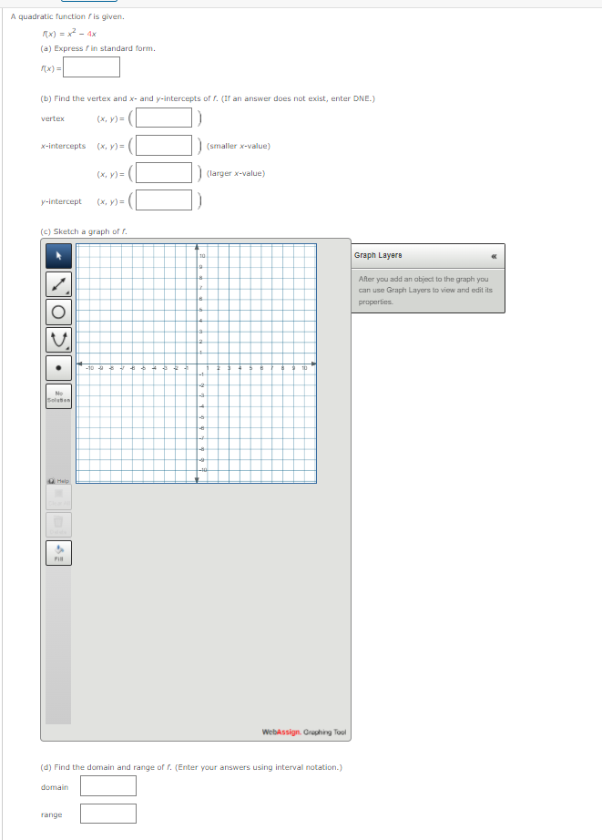Click the disabled Delete trash icon

click(58, 524)
